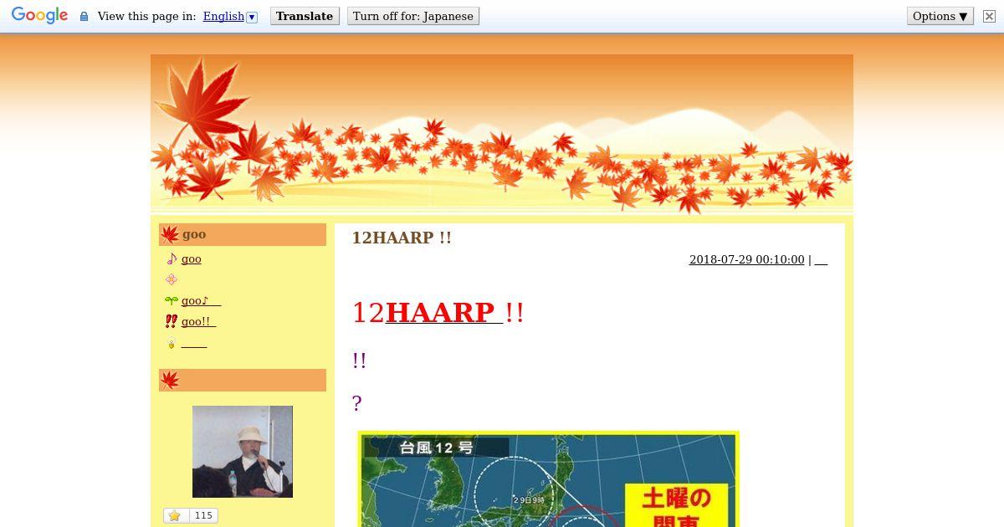Click the Translate button
1004x527 pixels.
pyautogui.click(x=305, y=17)
